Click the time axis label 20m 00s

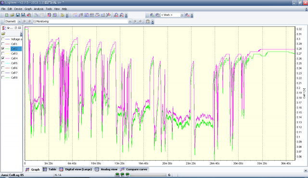[x=167, y=163]
